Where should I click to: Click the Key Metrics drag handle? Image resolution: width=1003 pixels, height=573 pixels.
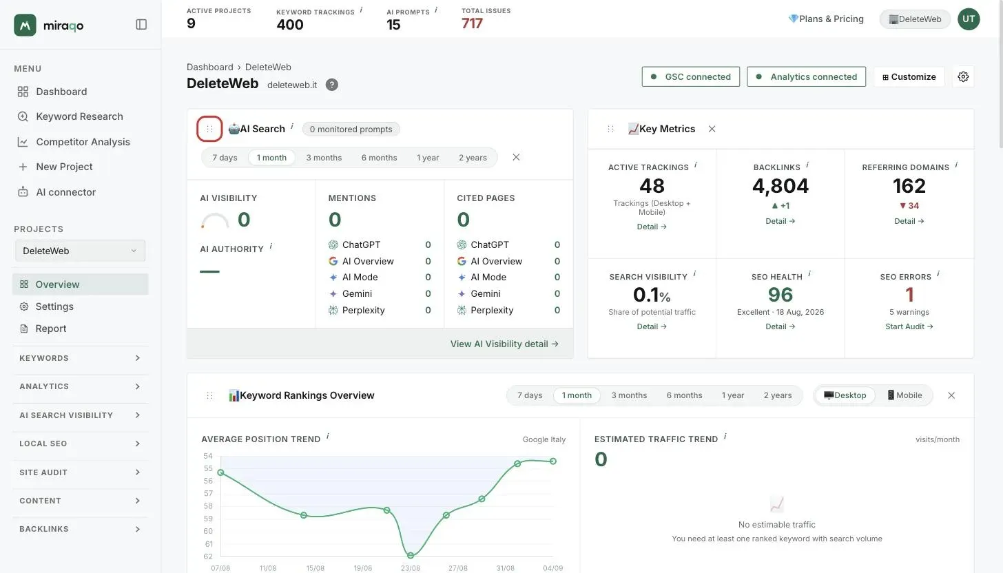click(x=610, y=129)
